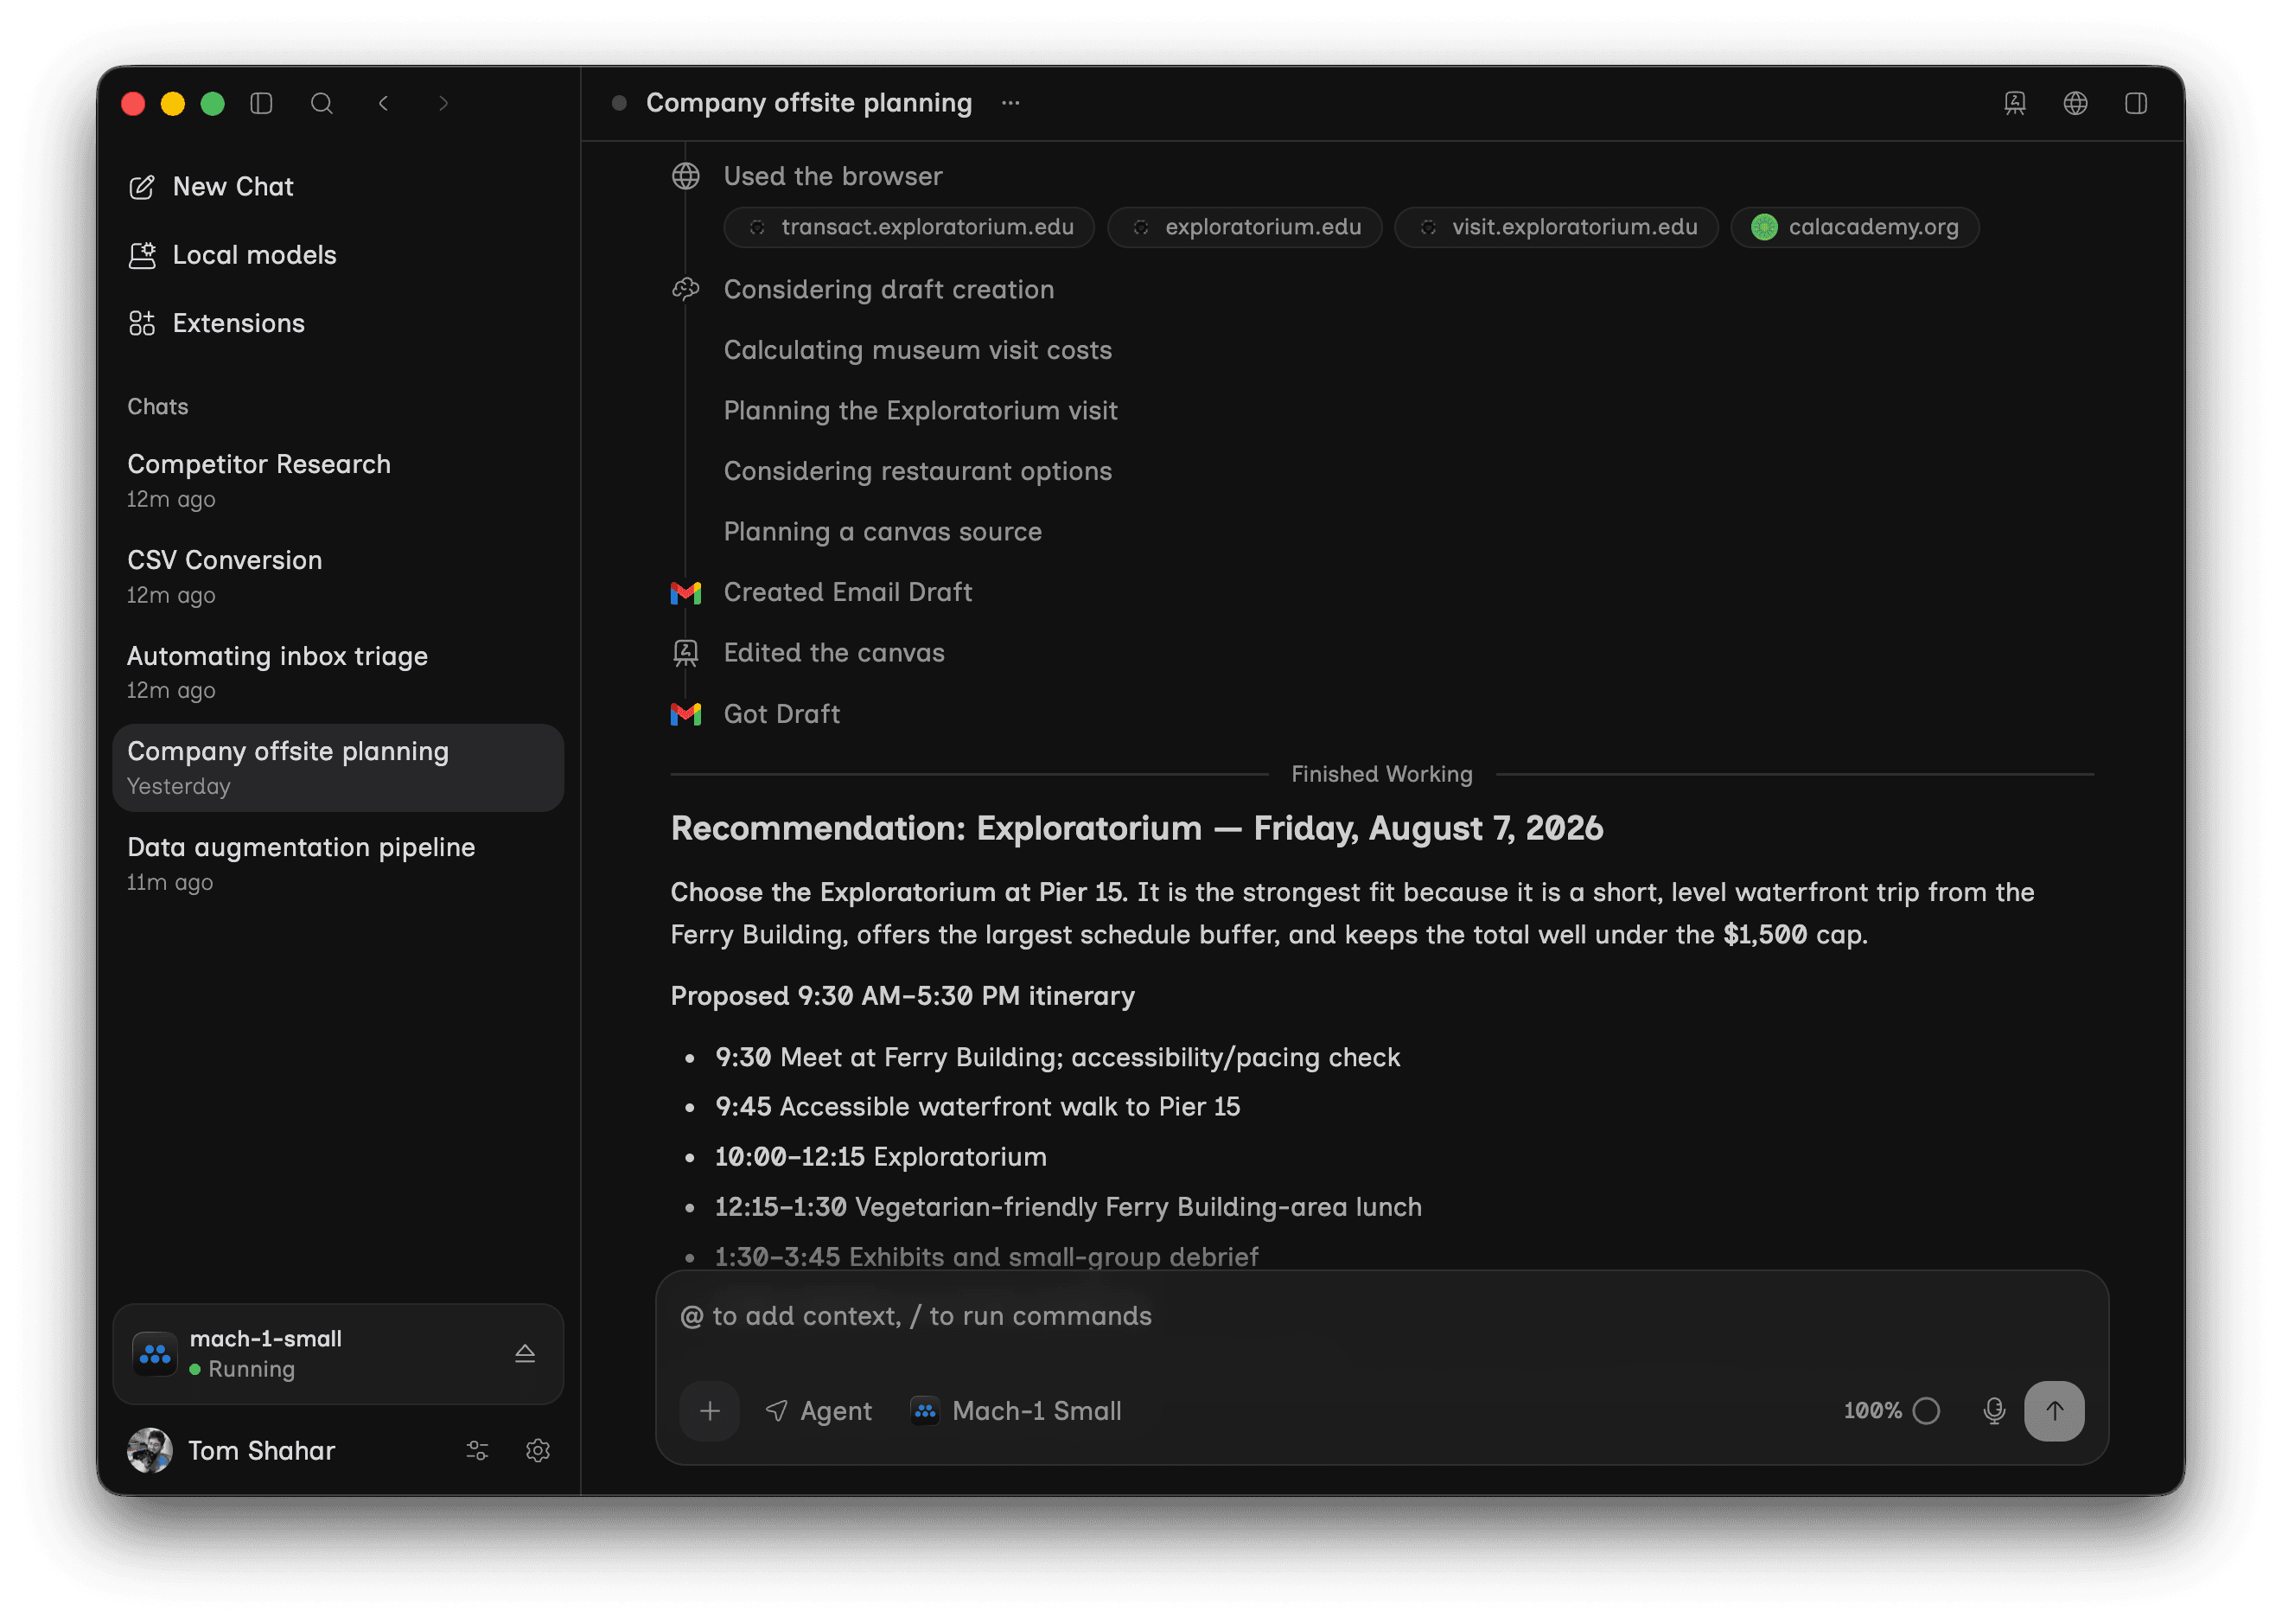The height and width of the screenshot is (1624, 2282).
Task: Click the Gmail icon beside Created Email Draft
Action: coord(685,593)
